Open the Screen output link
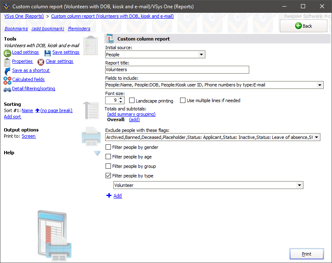 pos(29,136)
